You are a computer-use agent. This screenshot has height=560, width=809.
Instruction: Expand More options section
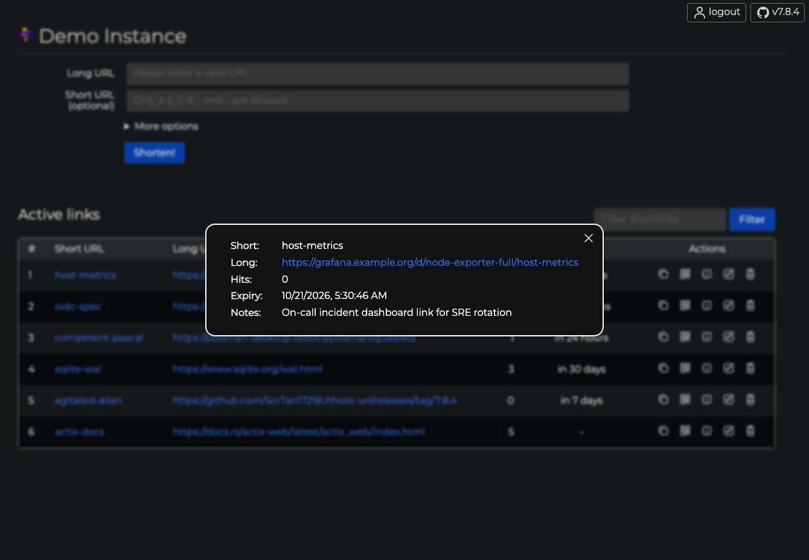tap(161, 126)
